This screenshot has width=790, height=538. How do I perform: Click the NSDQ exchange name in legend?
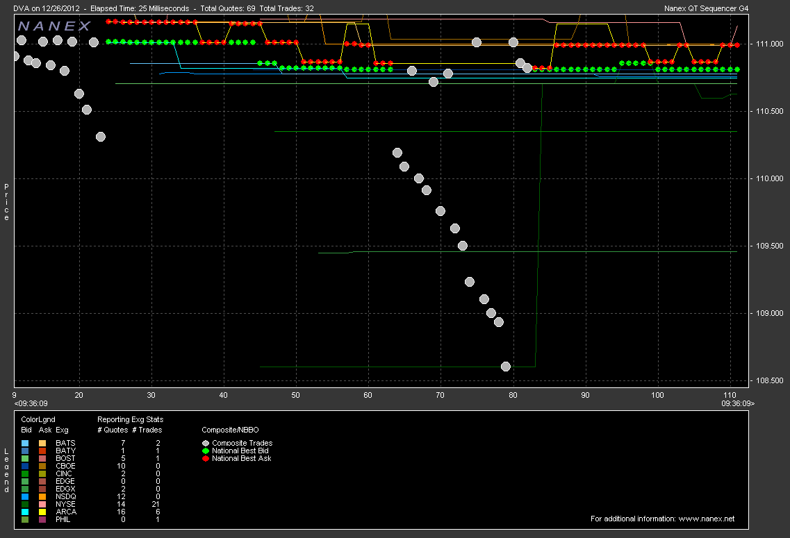click(x=66, y=497)
